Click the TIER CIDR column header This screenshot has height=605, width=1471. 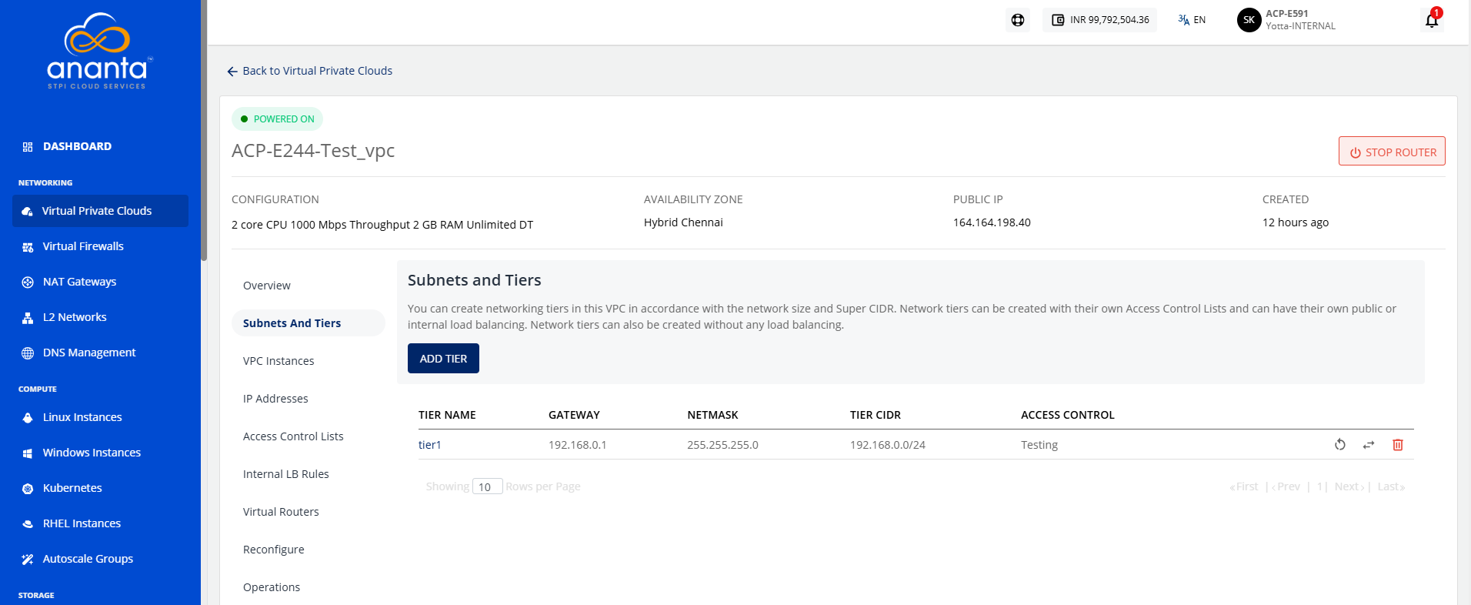[x=876, y=415]
